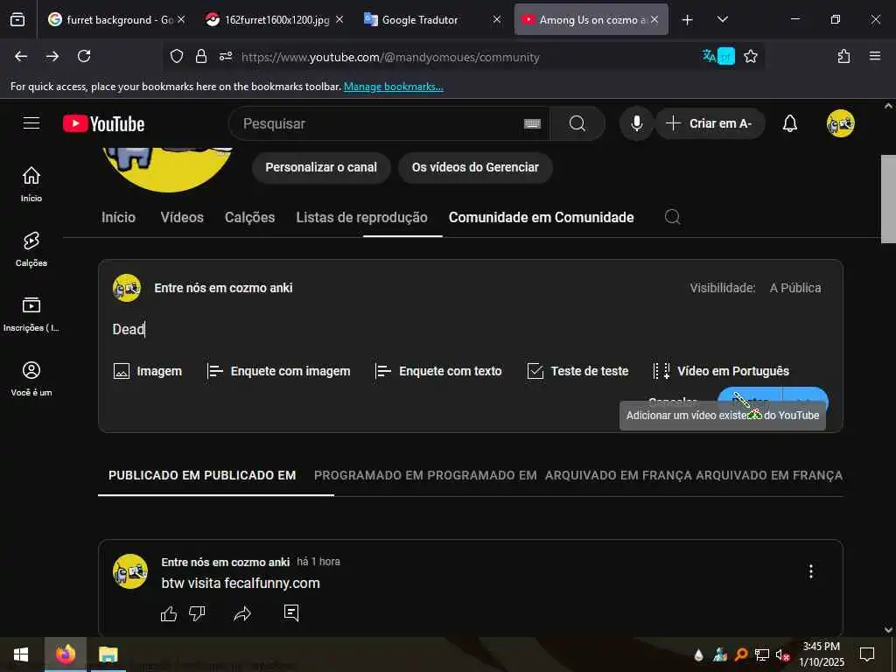Add a quiz via Teste de teste
This screenshot has height=672, width=896.
[x=577, y=371]
